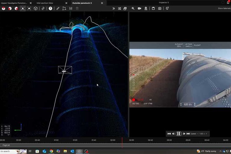Click the 03:00 mark on the timeline
231x154 pixels.
pos(169,140)
